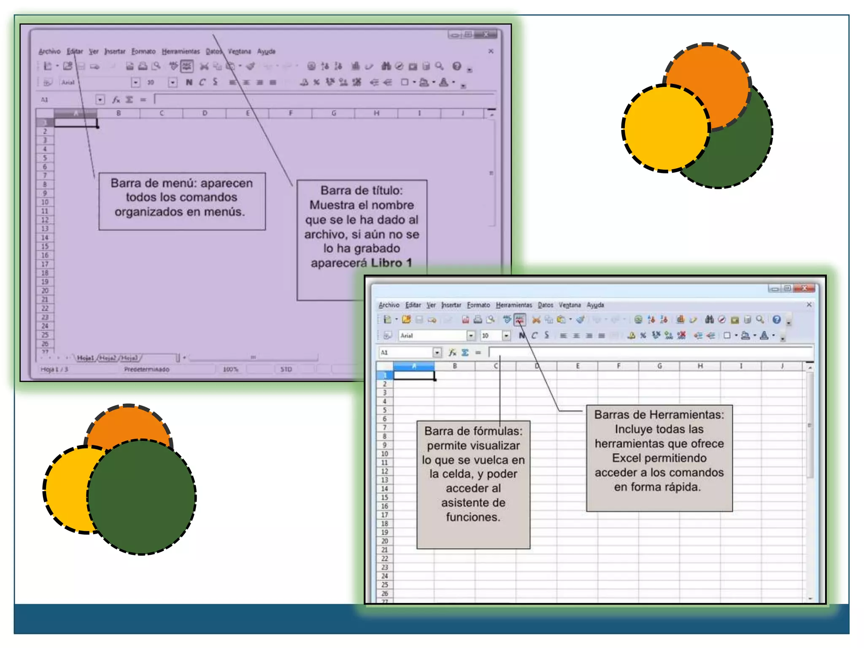864x648 pixels.
Task: Click Print icon in lower-right window toolbar
Action: click(x=478, y=319)
